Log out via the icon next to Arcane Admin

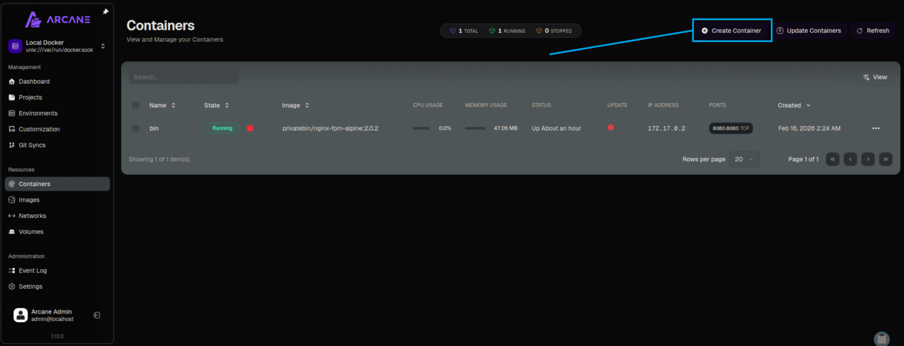click(x=97, y=315)
